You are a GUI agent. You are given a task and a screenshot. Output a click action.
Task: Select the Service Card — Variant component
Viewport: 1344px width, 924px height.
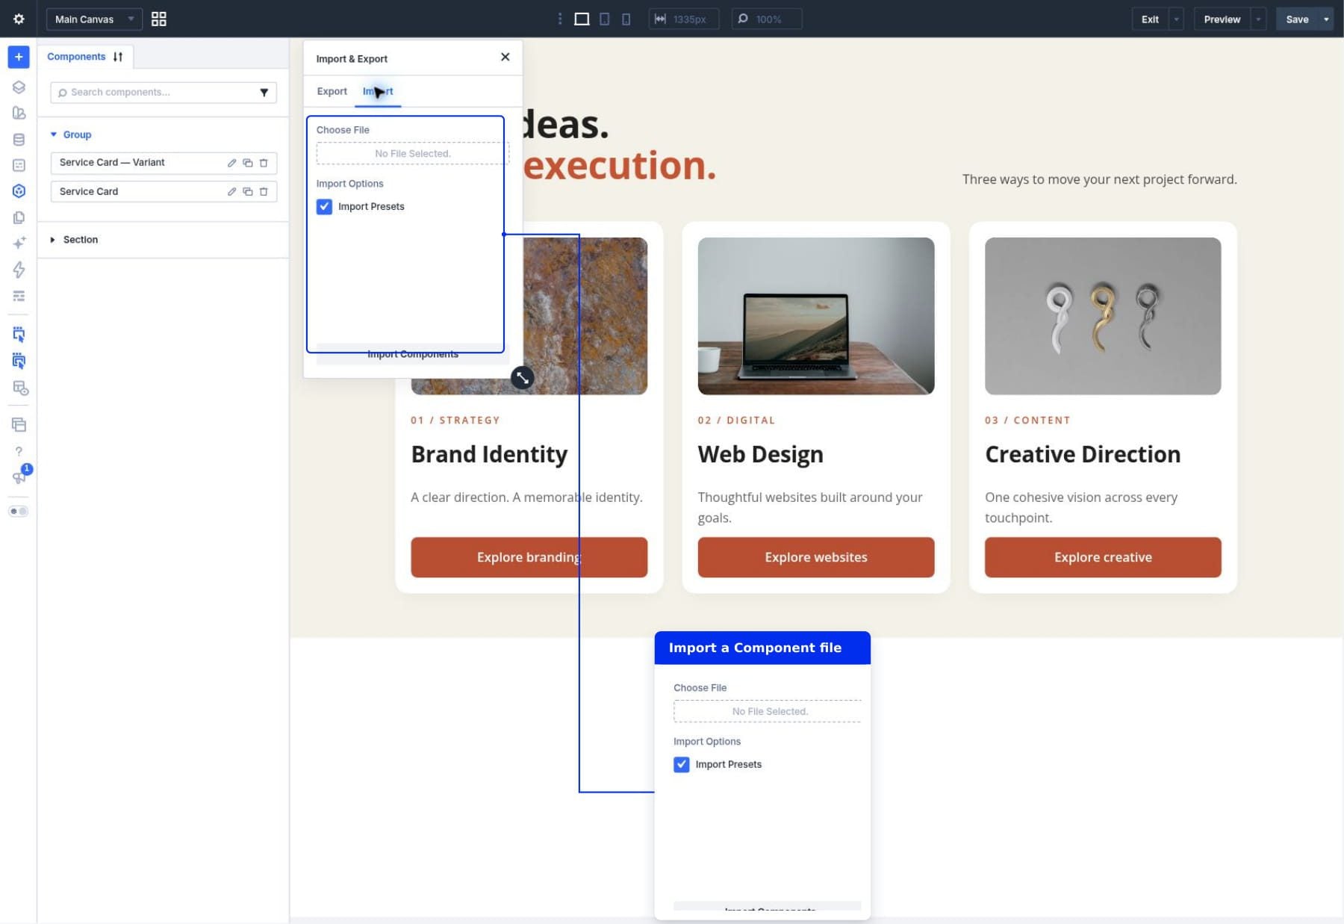point(112,162)
